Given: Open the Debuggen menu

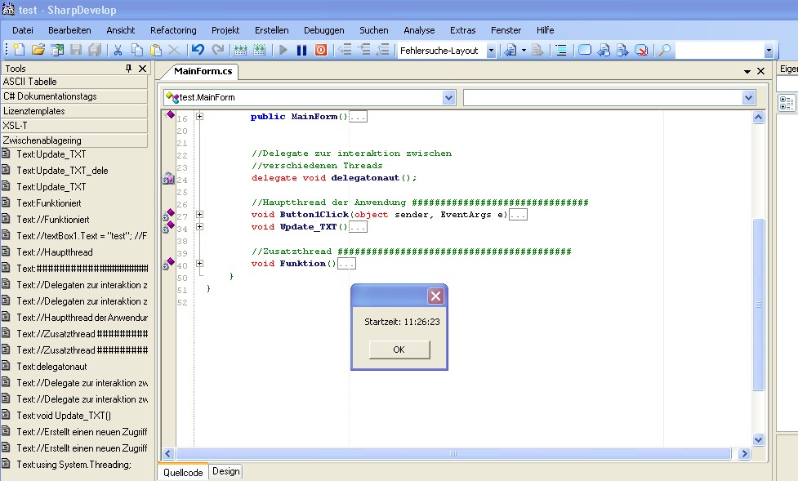Looking at the screenshot, I should coord(323,30).
